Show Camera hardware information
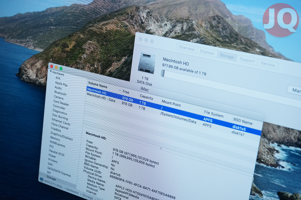 (58, 97)
